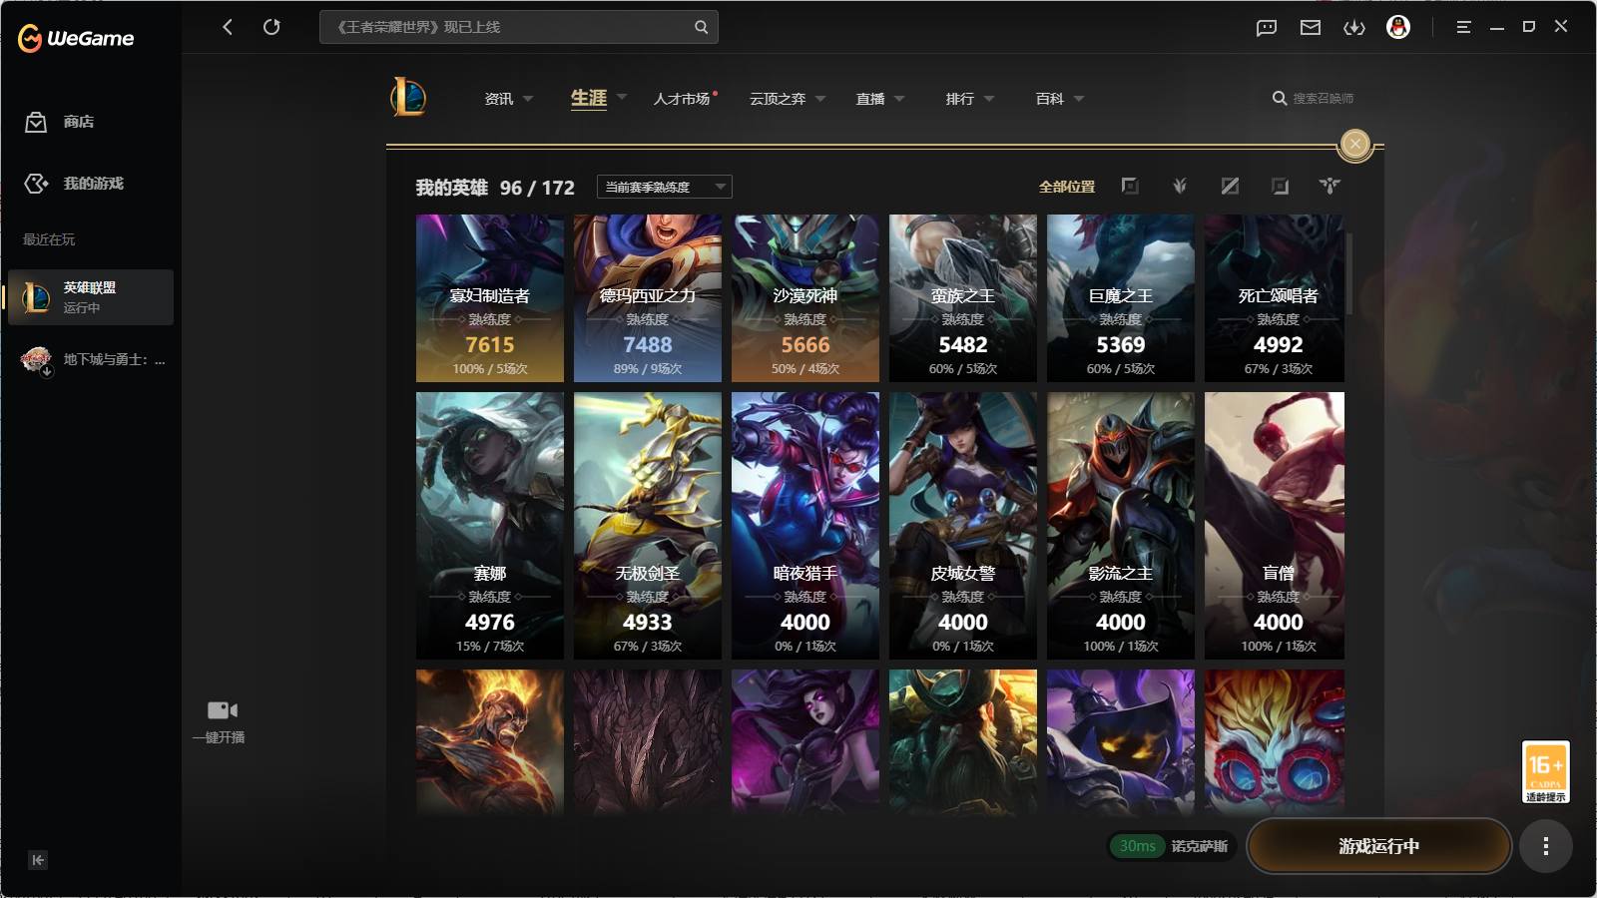Switch to the 生涯 tab
Image resolution: width=1597 pixels, height=898 pixels.
(589, 98)
